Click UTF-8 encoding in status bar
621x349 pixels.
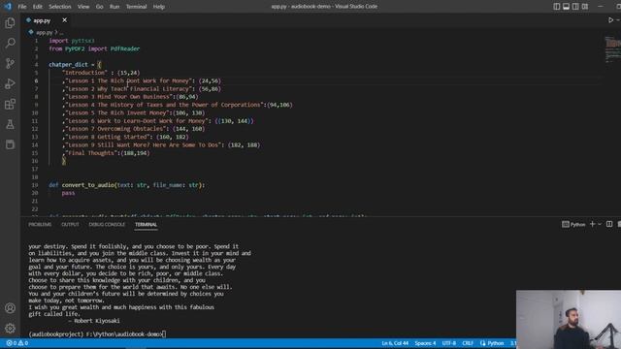448,343
